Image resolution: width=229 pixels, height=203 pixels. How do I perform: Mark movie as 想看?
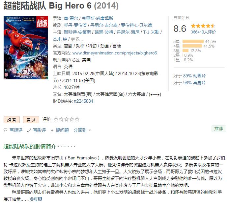12,120
